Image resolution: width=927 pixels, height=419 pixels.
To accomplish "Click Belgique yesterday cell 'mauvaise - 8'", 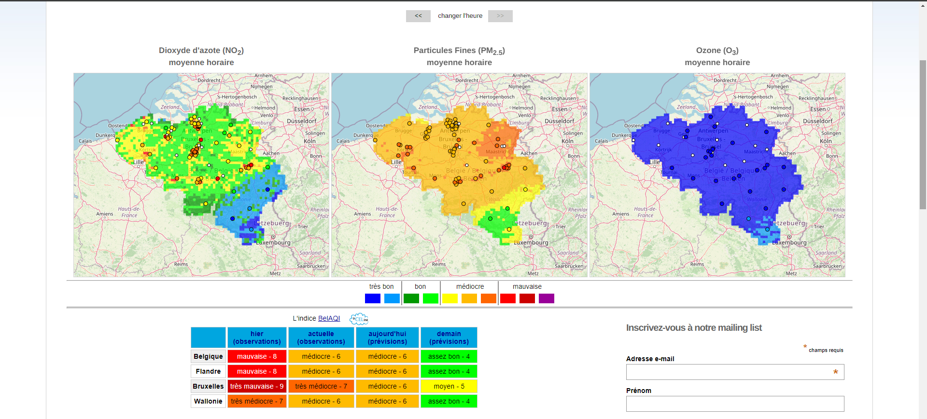I will point(257,356).
